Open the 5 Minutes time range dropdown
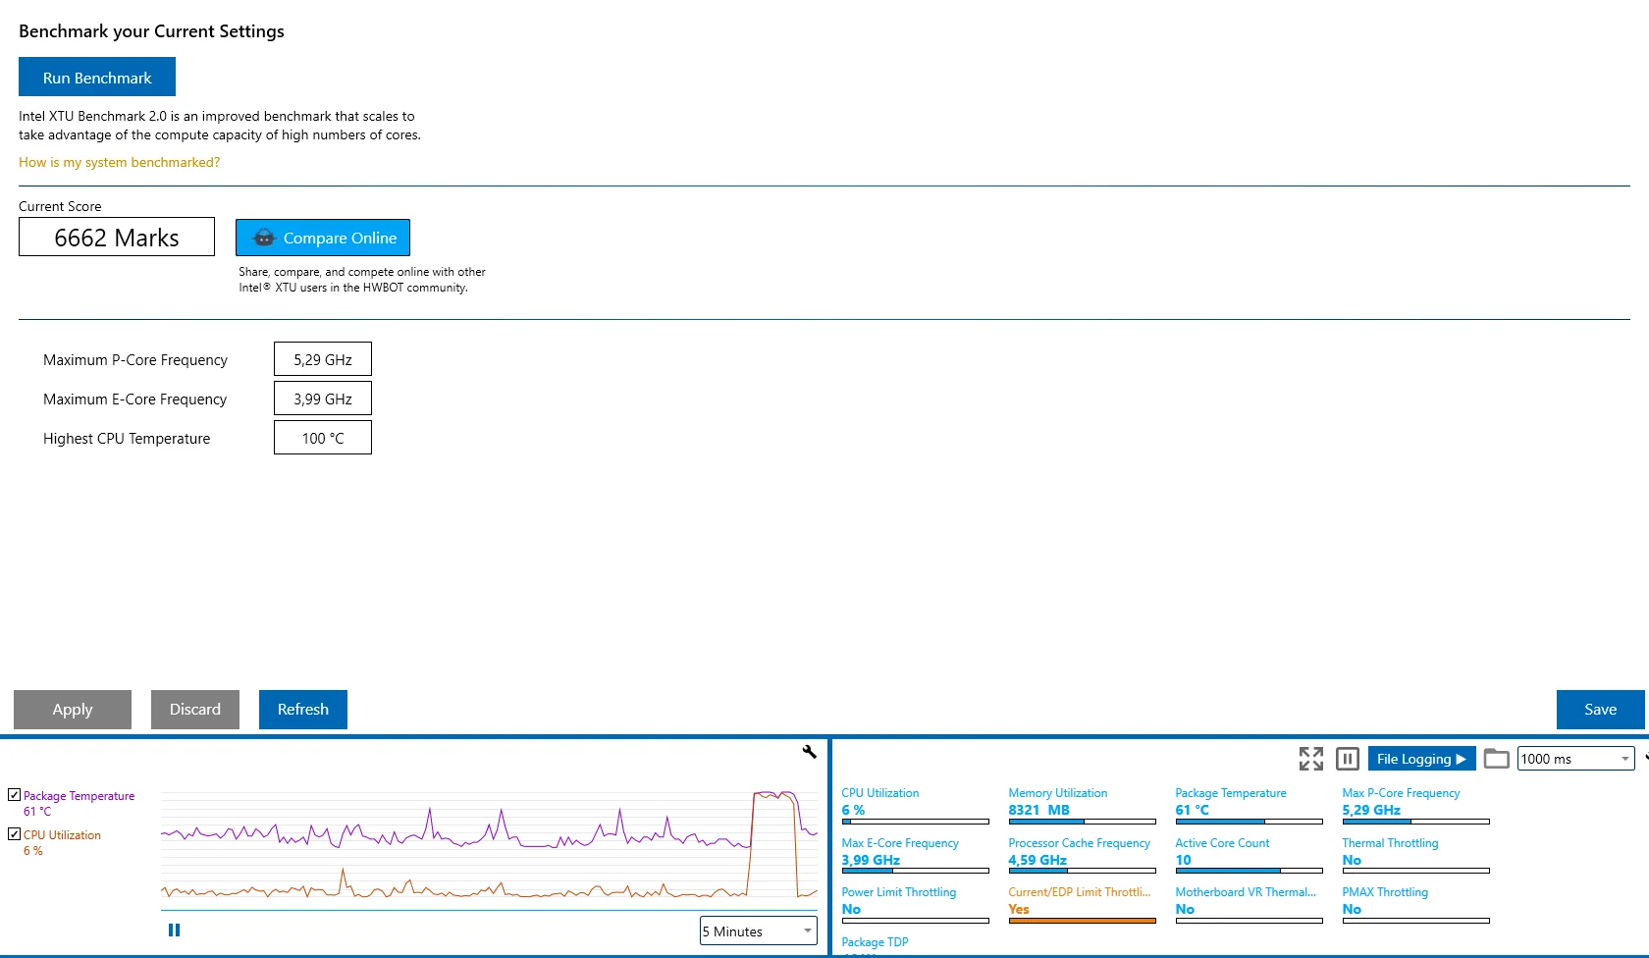Screen dimensions: 1649x958 pos(759,931)
